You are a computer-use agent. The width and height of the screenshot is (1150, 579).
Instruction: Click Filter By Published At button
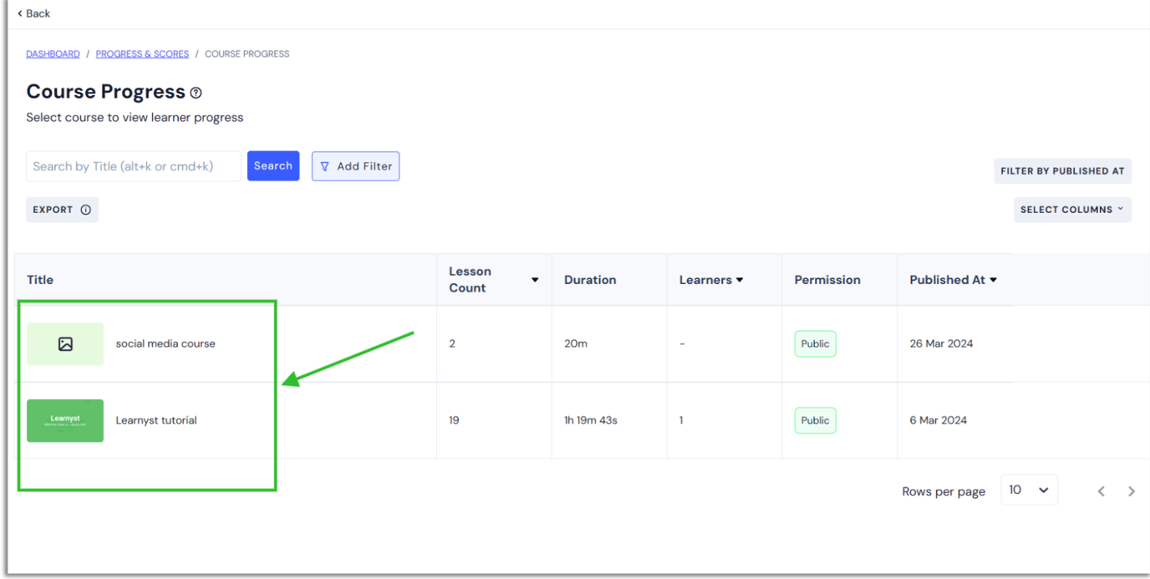click(1061, 170)
